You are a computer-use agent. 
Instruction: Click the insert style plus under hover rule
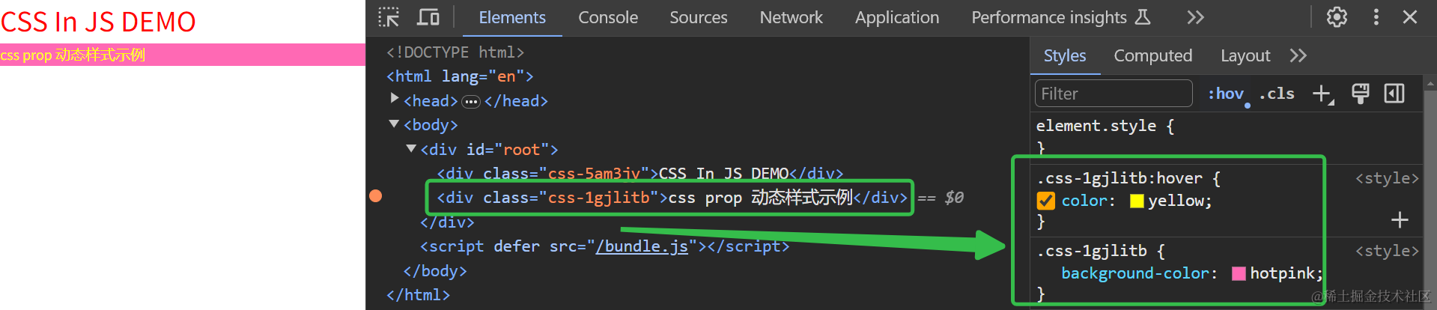1399,220
